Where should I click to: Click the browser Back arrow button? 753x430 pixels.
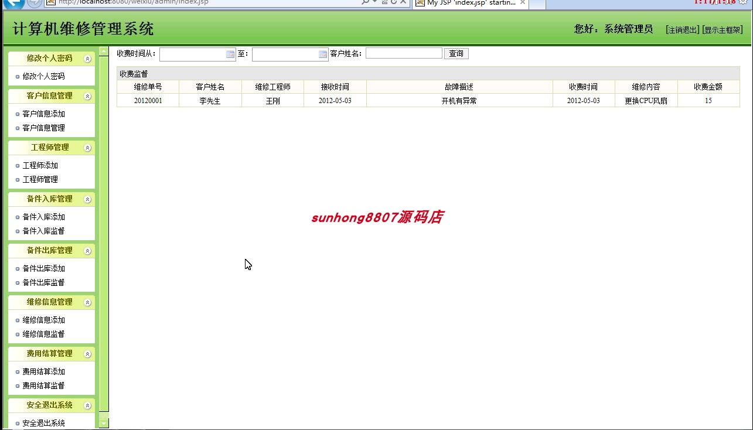[13, 3]
